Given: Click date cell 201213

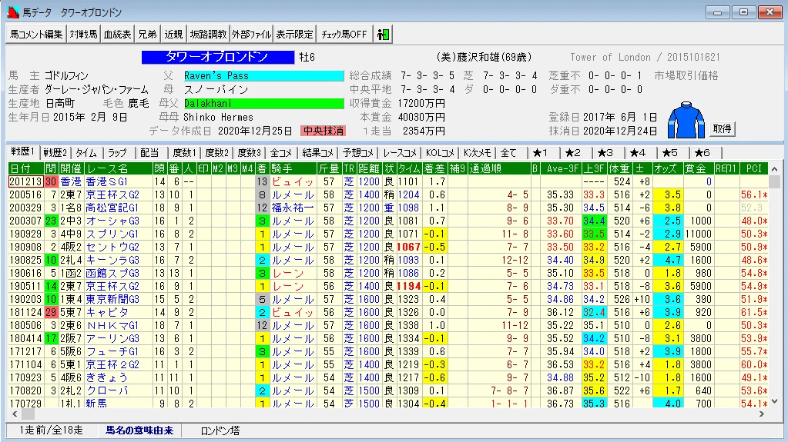Looking at the screenshot, I should point(25,181).
